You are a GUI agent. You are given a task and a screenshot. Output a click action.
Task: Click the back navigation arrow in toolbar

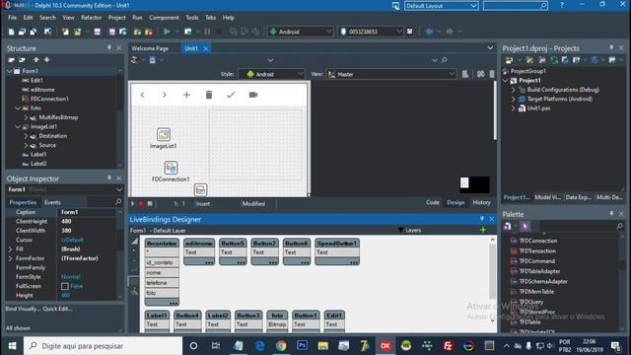tap(429, 32)
